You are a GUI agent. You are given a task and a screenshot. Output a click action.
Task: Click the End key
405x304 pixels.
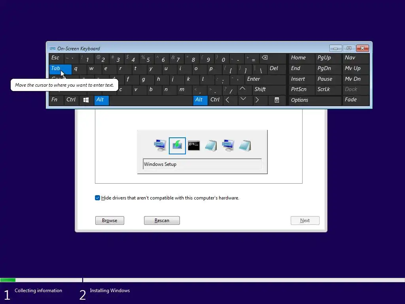click(301, 69)
